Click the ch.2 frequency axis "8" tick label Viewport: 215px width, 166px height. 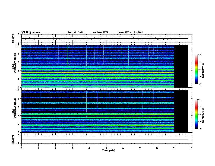[19, 99]
